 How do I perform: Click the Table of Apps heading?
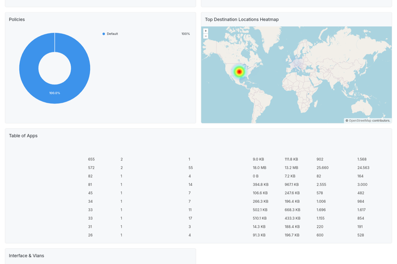click(23, 136)
